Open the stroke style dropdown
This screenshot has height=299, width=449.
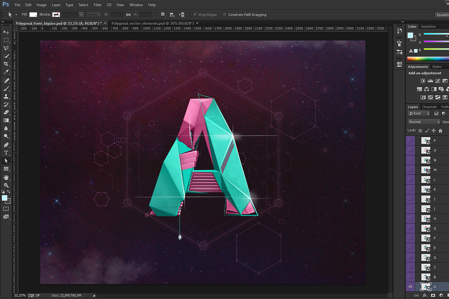94,15
